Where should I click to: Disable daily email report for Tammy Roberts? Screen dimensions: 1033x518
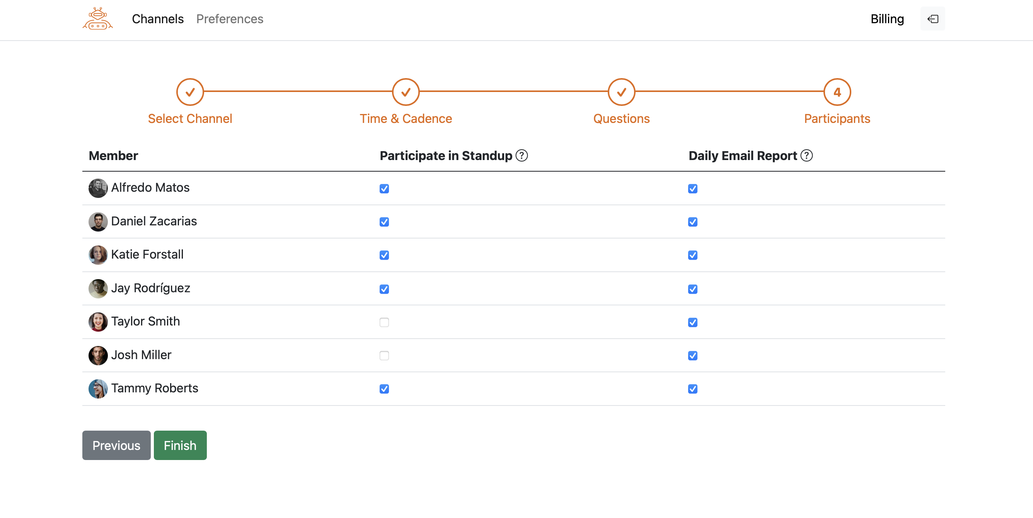692,389
